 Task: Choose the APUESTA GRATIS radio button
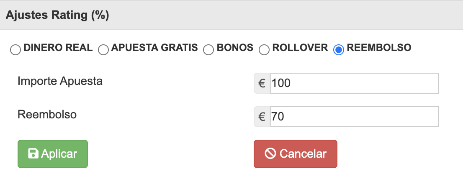click(x=103, y=50)
